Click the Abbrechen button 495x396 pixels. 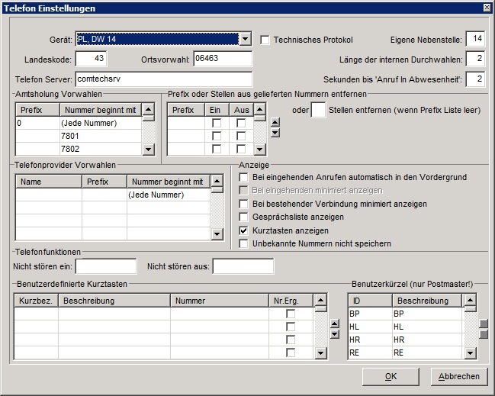click(459, 376)
